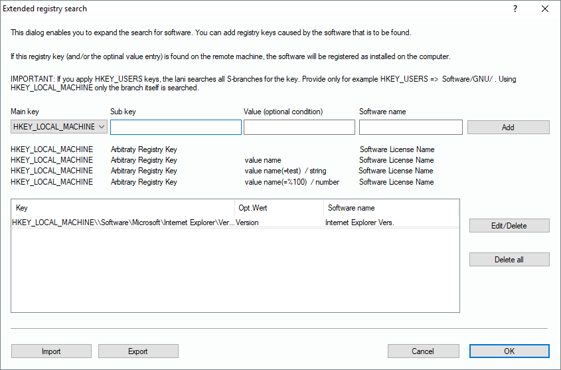Click empty area of the registry key list
Screen dimensions: 561x370
coord(235,272)
